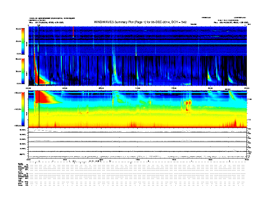Click the top-left Pos. coordinates text
Screen dimensions: 266x205
(46, 22)
